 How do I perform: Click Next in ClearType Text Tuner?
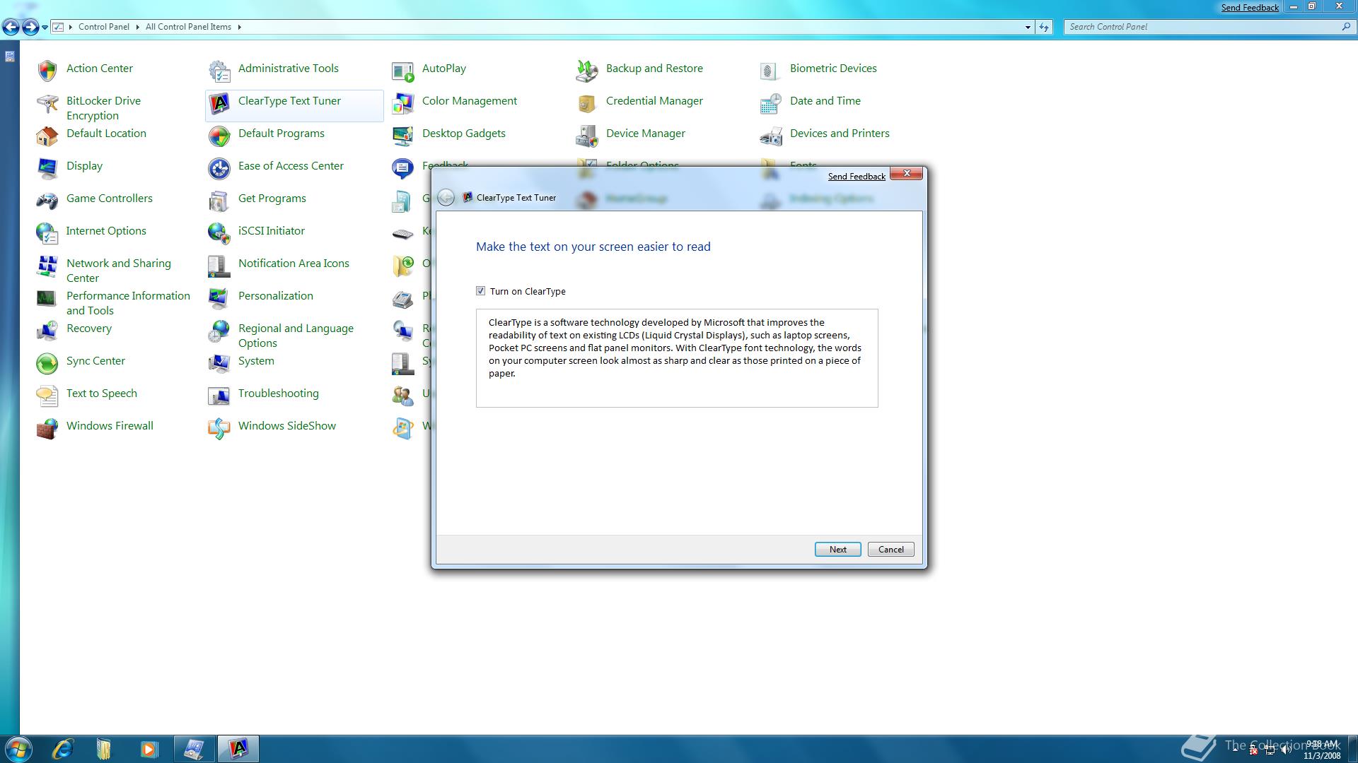[x=838, y=550]
